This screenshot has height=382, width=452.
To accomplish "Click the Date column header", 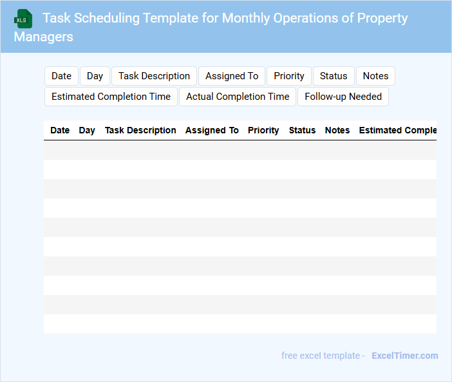I will pyautogui.click(x=60, y=130).
